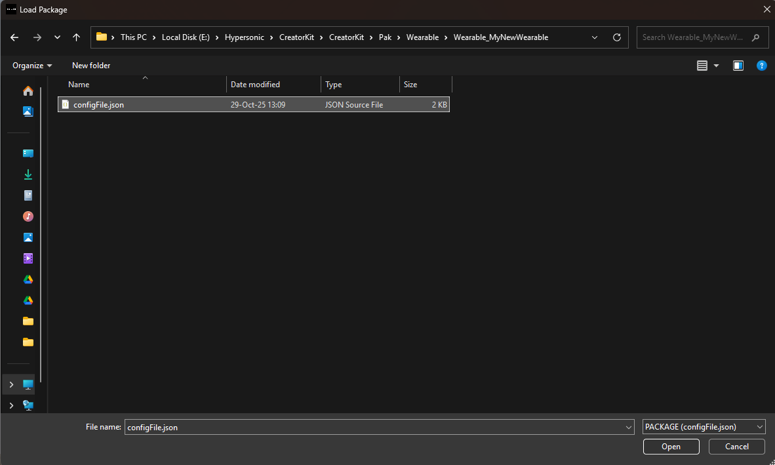Click the Refresh button beside the address bar
Viewport: 775px width, 465px height.
click(x=616, y=37)
